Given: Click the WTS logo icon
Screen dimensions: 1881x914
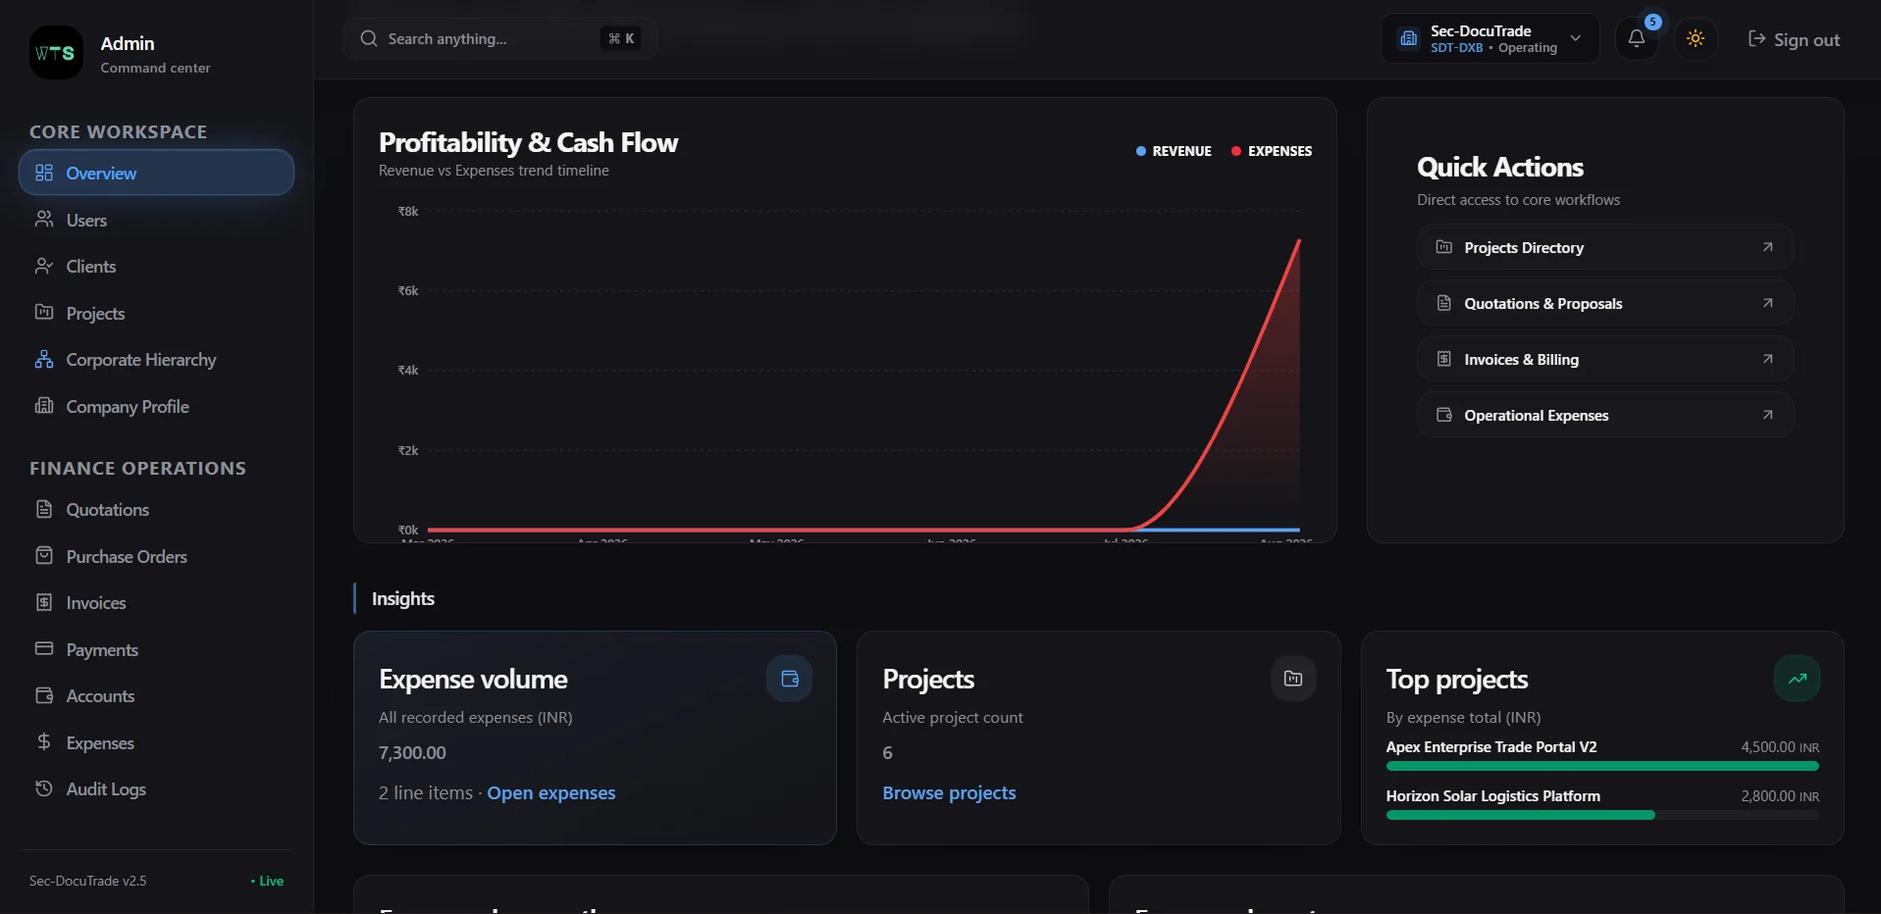Looking at the screenshot, I should tap(56, 53).
